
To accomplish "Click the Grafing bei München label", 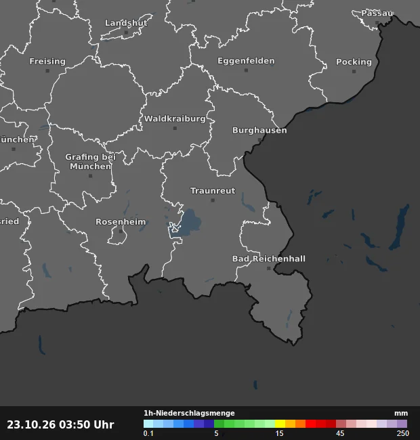I will click(x=90, y=162).
